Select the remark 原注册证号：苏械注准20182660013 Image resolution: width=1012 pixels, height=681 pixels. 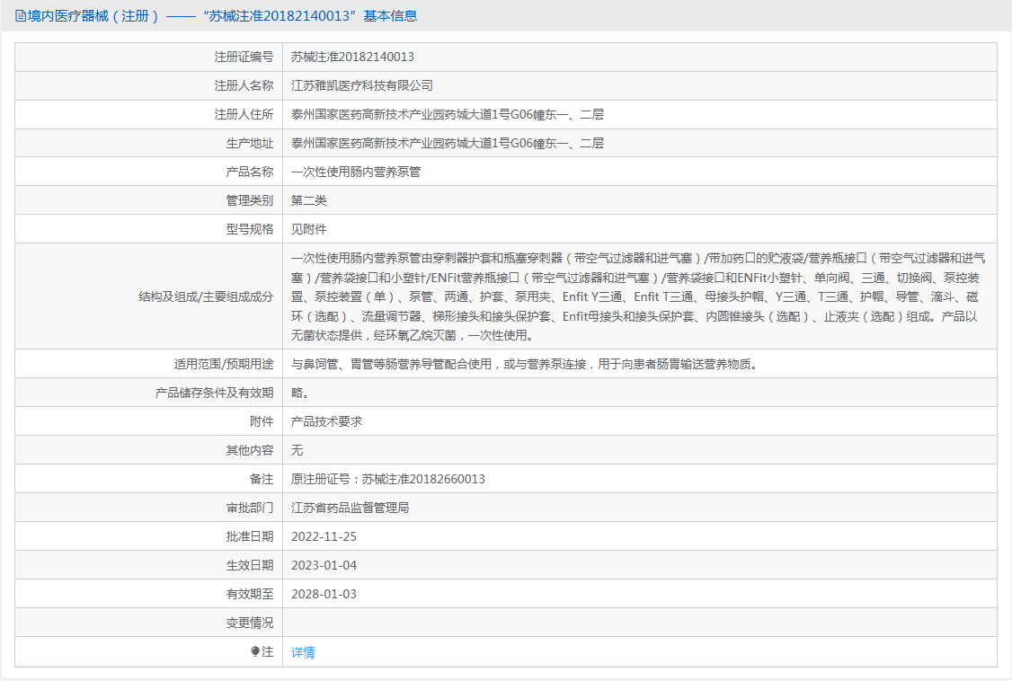[388, 479]
